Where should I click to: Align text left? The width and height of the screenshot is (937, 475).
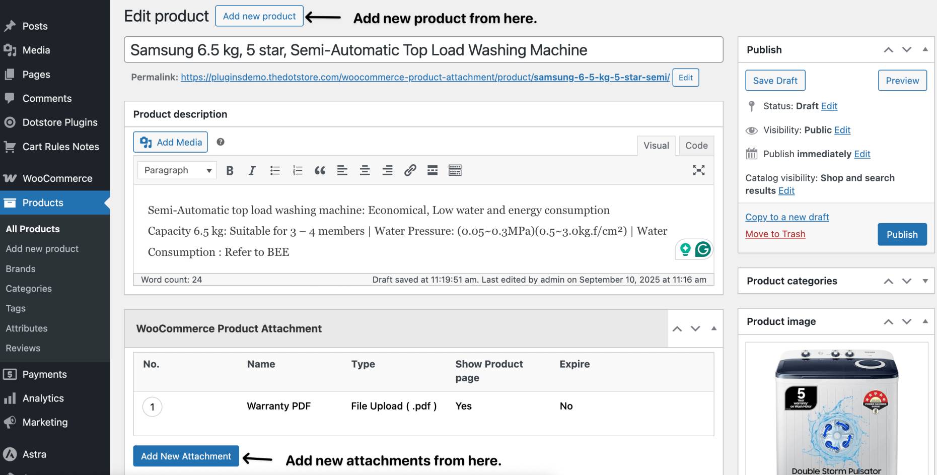coord(342,170)
